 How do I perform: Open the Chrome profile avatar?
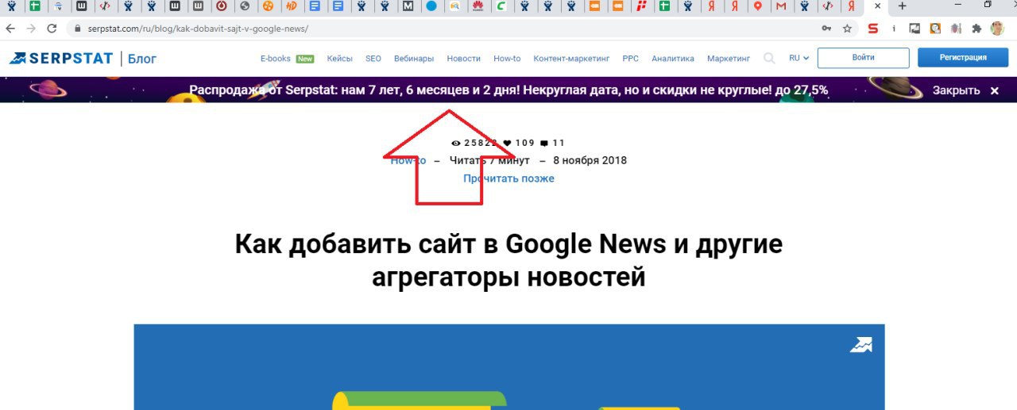[x=997, y=28]
